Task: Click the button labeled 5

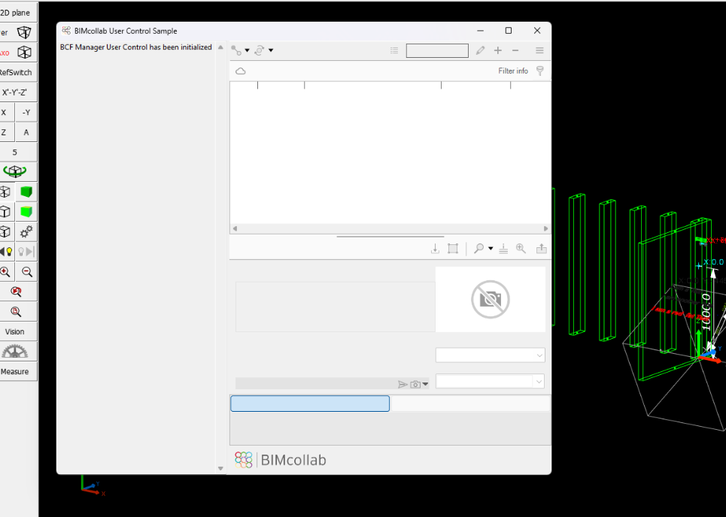Action: tap(15, 152)
